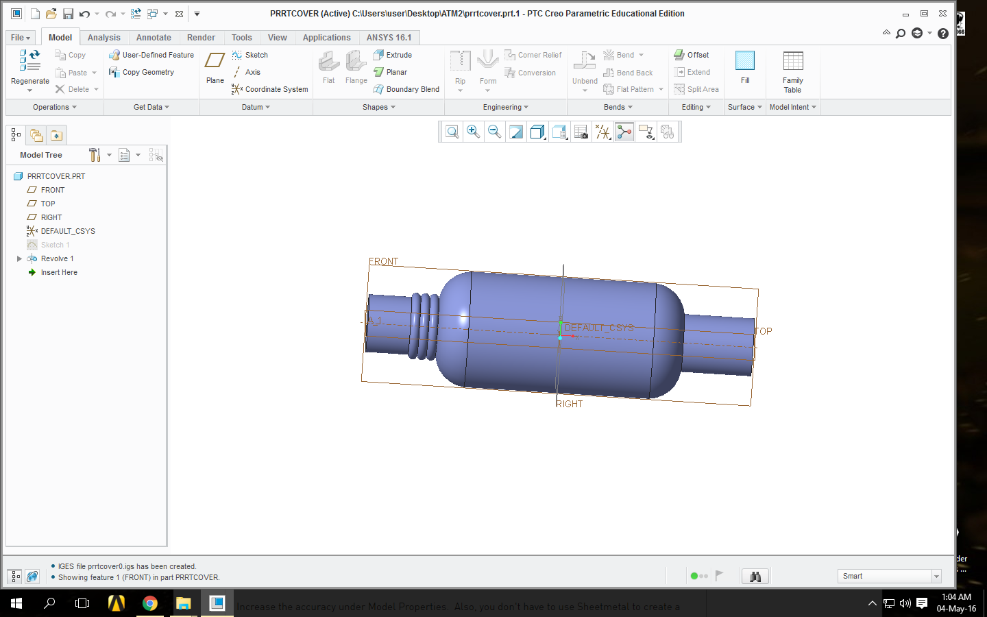The image size is (987, 617).
Task: Expand the Model Intent group dropdown
Action: (x=793, y=107)
